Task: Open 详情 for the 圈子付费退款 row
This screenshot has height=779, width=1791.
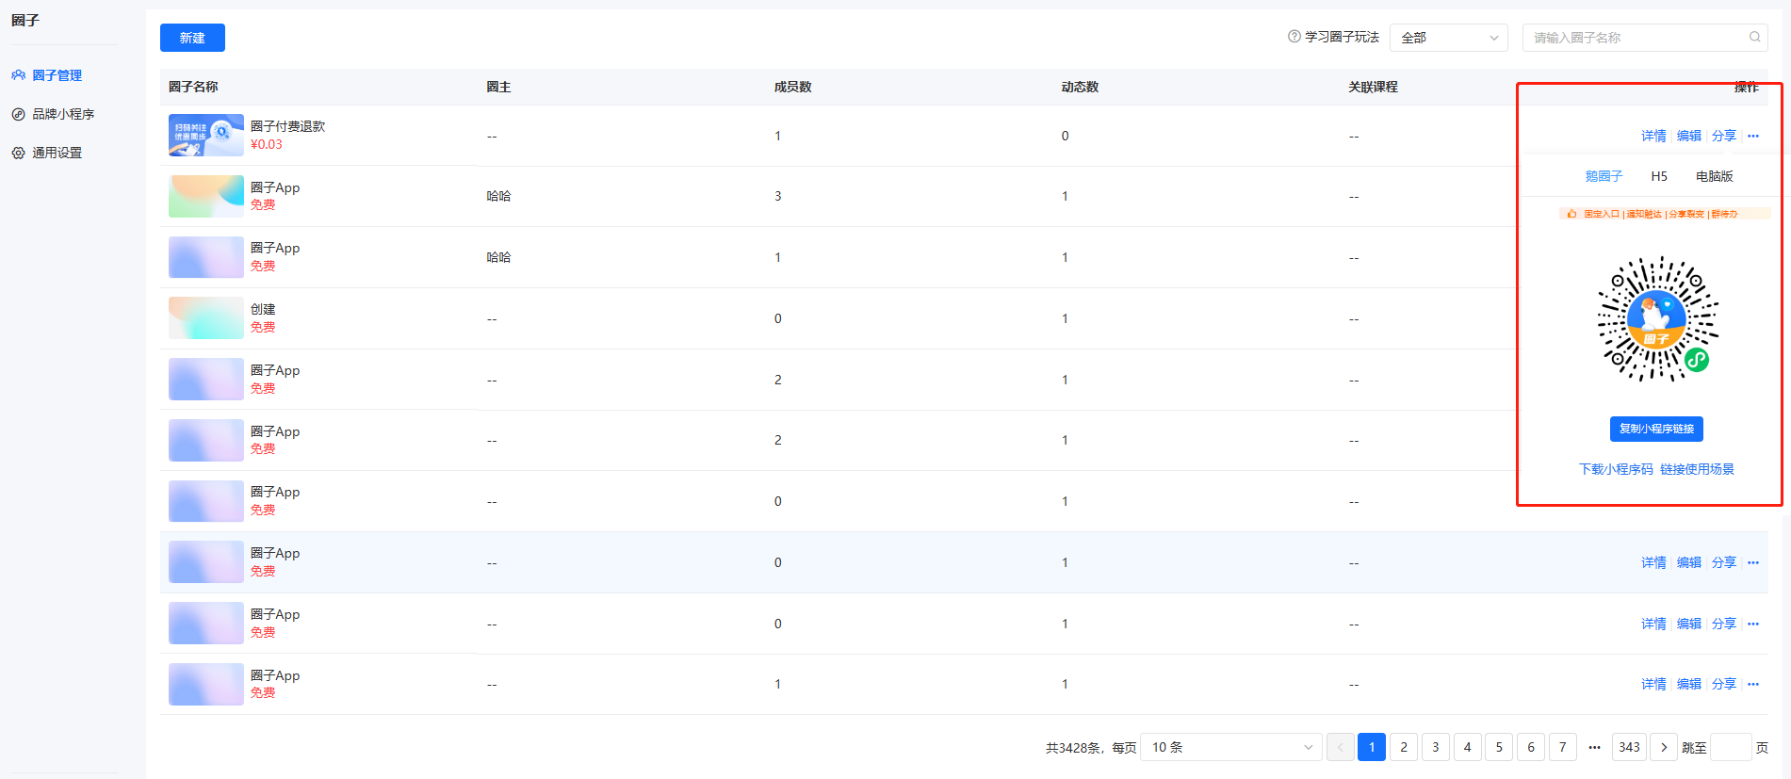Action: pos(1653,136)
